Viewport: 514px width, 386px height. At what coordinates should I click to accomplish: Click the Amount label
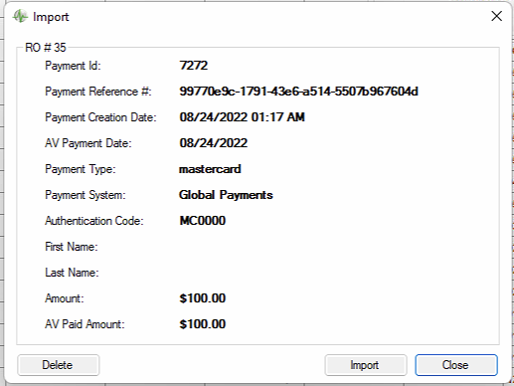tap(65, 298)
